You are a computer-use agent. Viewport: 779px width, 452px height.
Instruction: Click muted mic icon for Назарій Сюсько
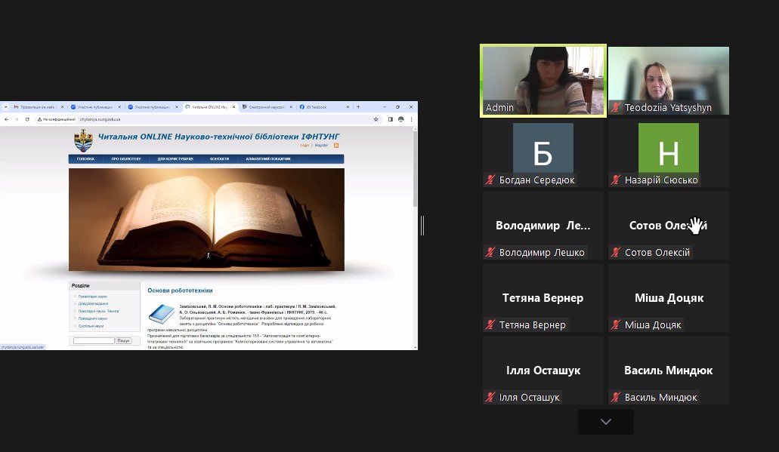pyautogui.click(x=616, y=180)
